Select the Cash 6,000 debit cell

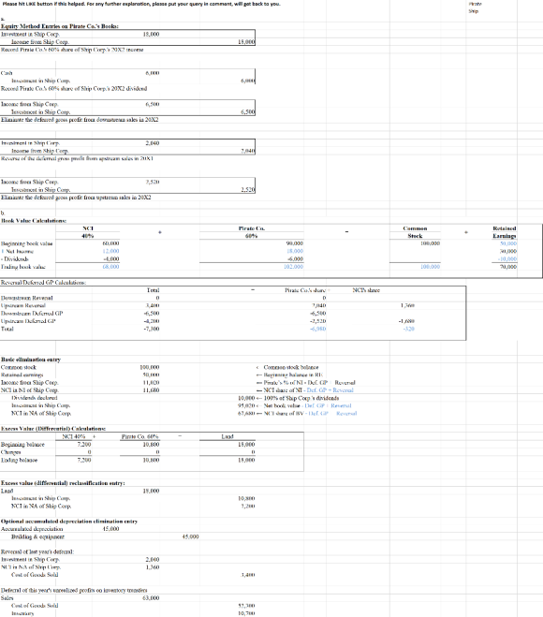point(153,73)
